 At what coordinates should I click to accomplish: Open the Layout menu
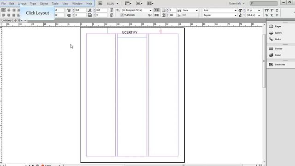pyautogui.click(x=22, y=4)
